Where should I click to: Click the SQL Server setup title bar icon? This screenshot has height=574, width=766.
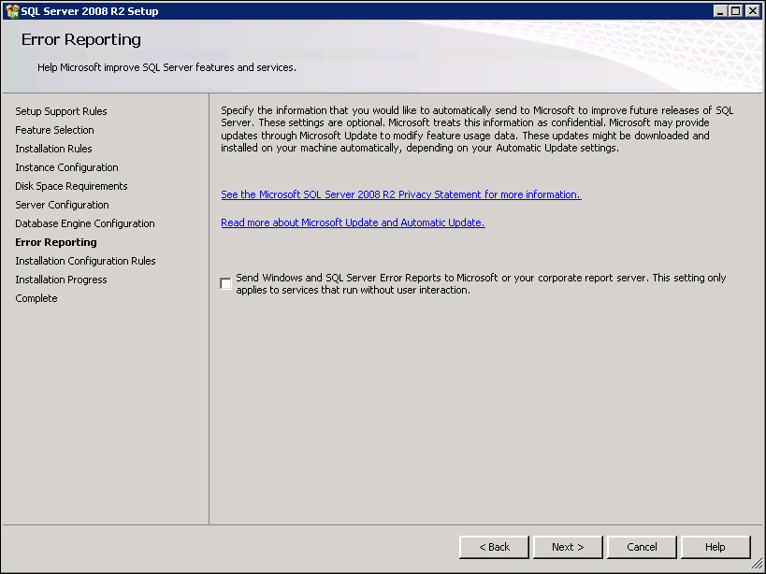pos(12,10)
